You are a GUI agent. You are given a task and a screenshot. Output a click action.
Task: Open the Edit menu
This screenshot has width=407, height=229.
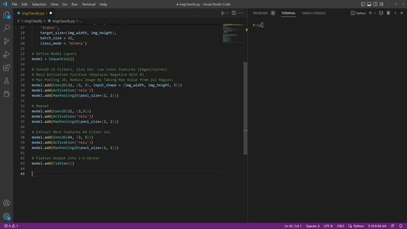pyautogui.click(x=24, y=4)
